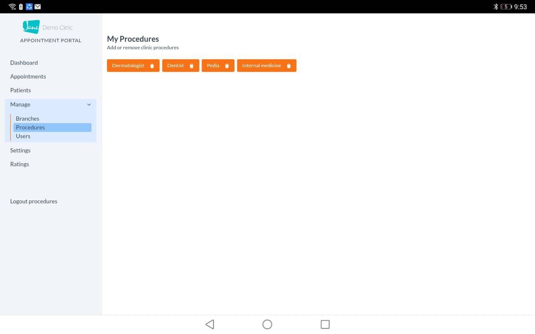Click the trash icon next to Dentist
Image resolution: width=535 pixels, height=334 pixels.
pyautogui.click(x=191, y=66)
